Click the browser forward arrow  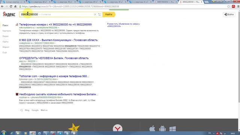pyautogui.click(x=7, y=6)
